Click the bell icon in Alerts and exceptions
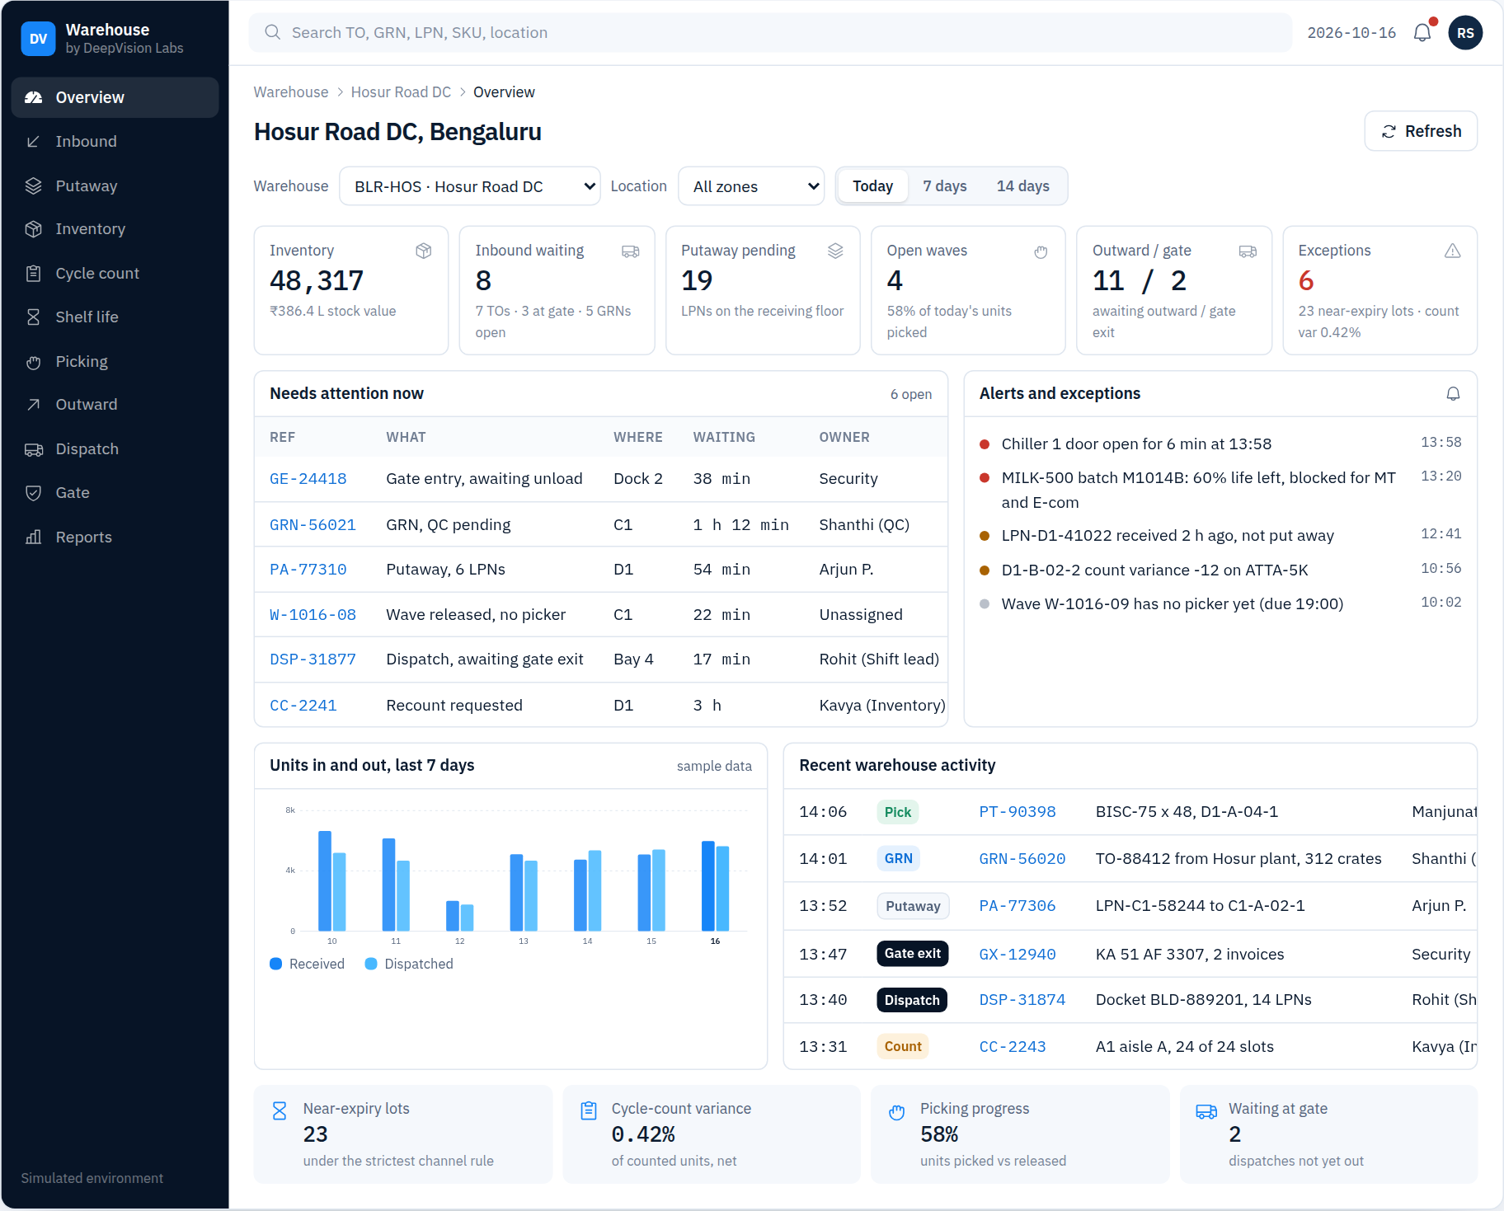The height and width of the screenshot is (1211, 1504). point(1453,394)
